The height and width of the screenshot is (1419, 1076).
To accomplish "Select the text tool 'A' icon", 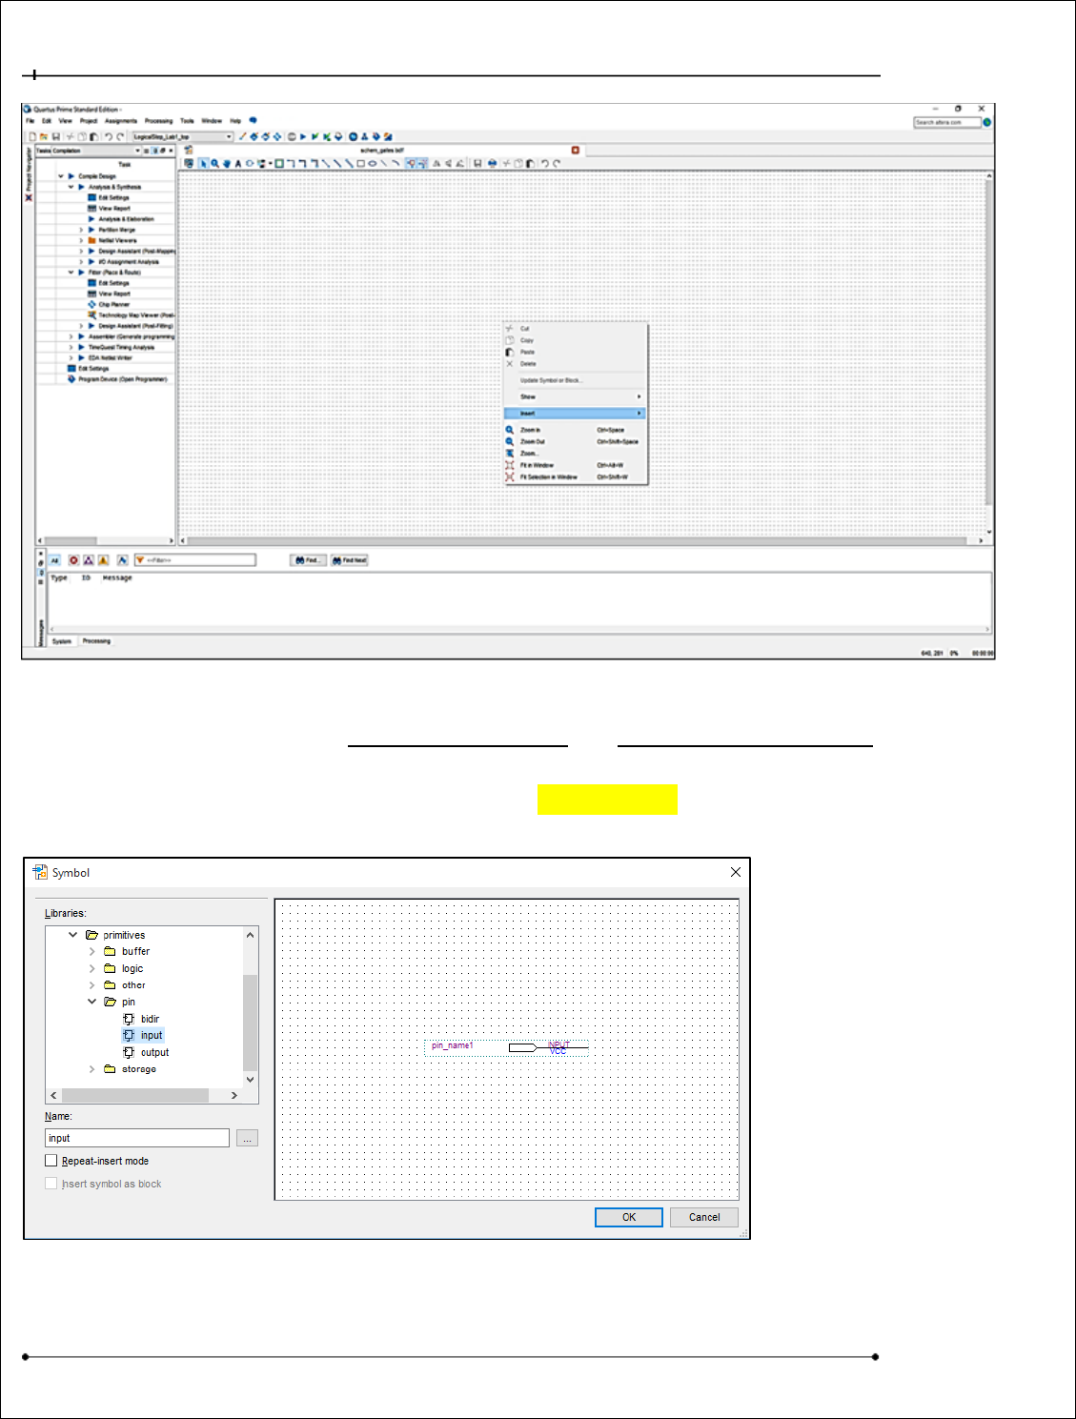I will pos(238,163).
